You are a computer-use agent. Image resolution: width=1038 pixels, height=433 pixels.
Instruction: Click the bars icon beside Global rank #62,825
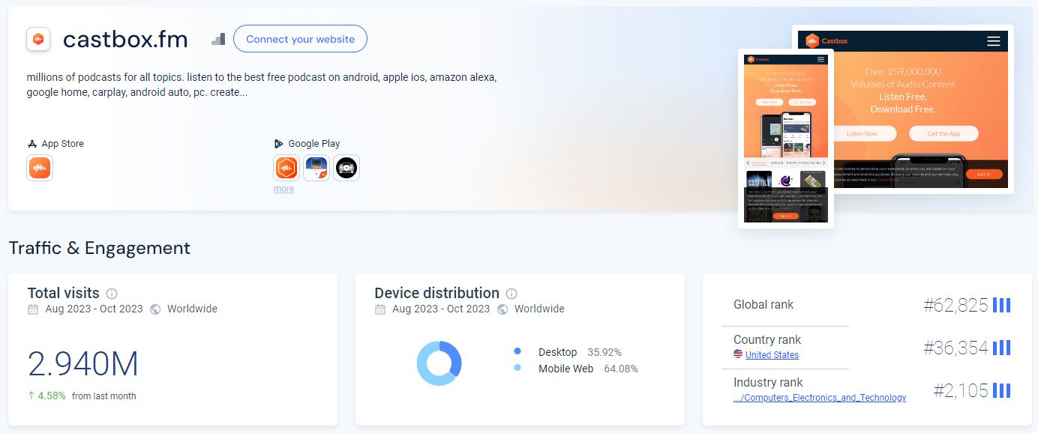pos(1001,305)
